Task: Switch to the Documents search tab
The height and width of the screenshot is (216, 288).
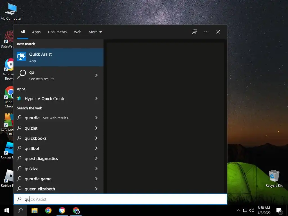Action: point(57,32)
